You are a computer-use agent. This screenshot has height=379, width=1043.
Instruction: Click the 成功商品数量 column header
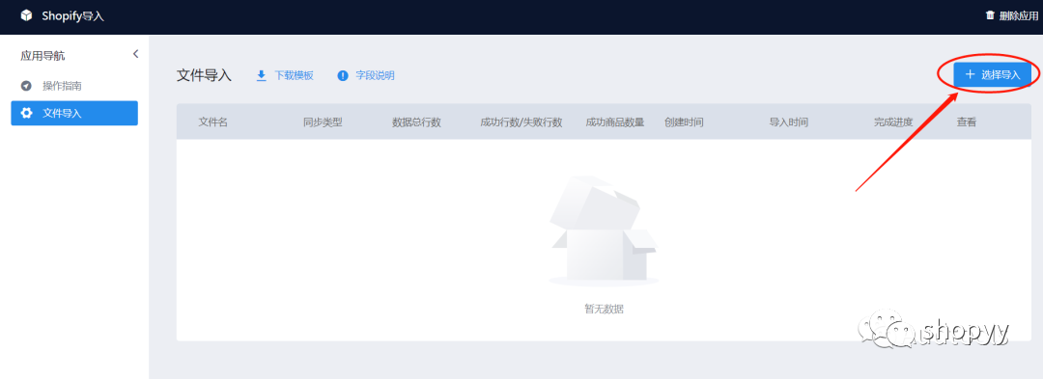pos(614,122)
